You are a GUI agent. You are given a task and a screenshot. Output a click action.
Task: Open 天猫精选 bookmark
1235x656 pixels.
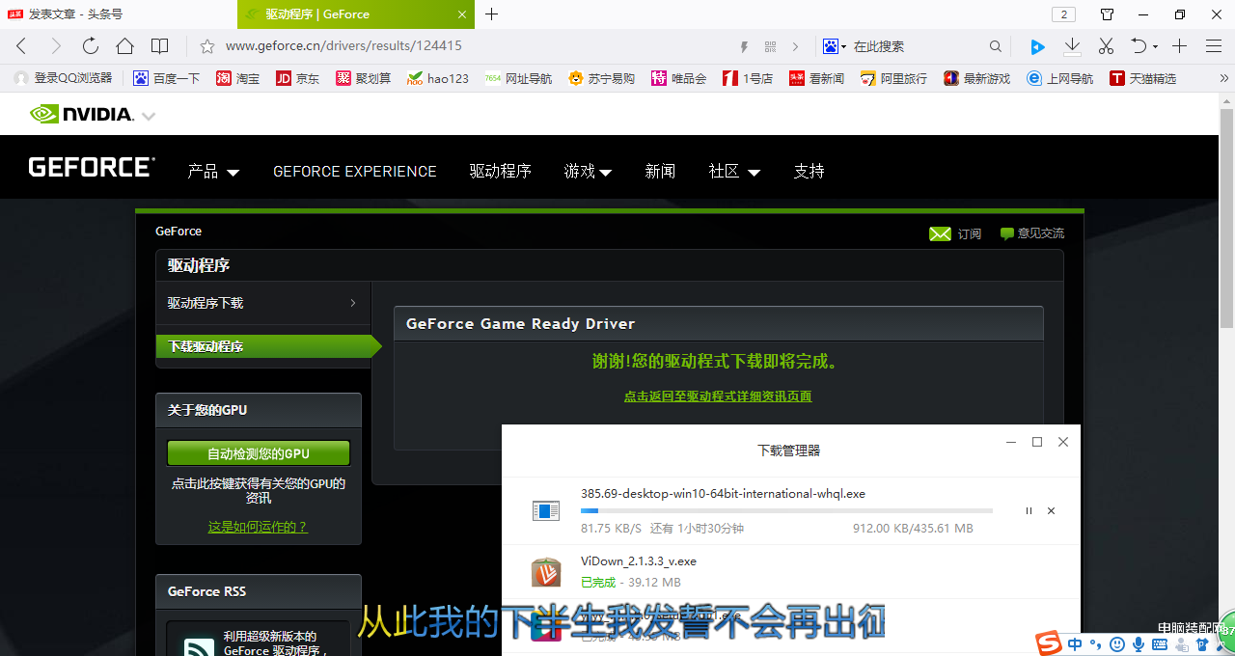pyautogui.click(x=1143, y=78)
